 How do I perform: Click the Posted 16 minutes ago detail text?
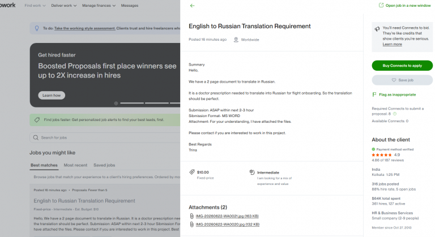[x=207, y=40]
